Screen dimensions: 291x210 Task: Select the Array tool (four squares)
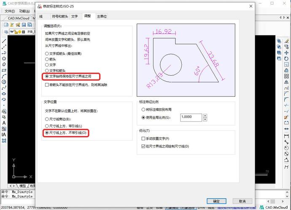(x=286, y=76)
